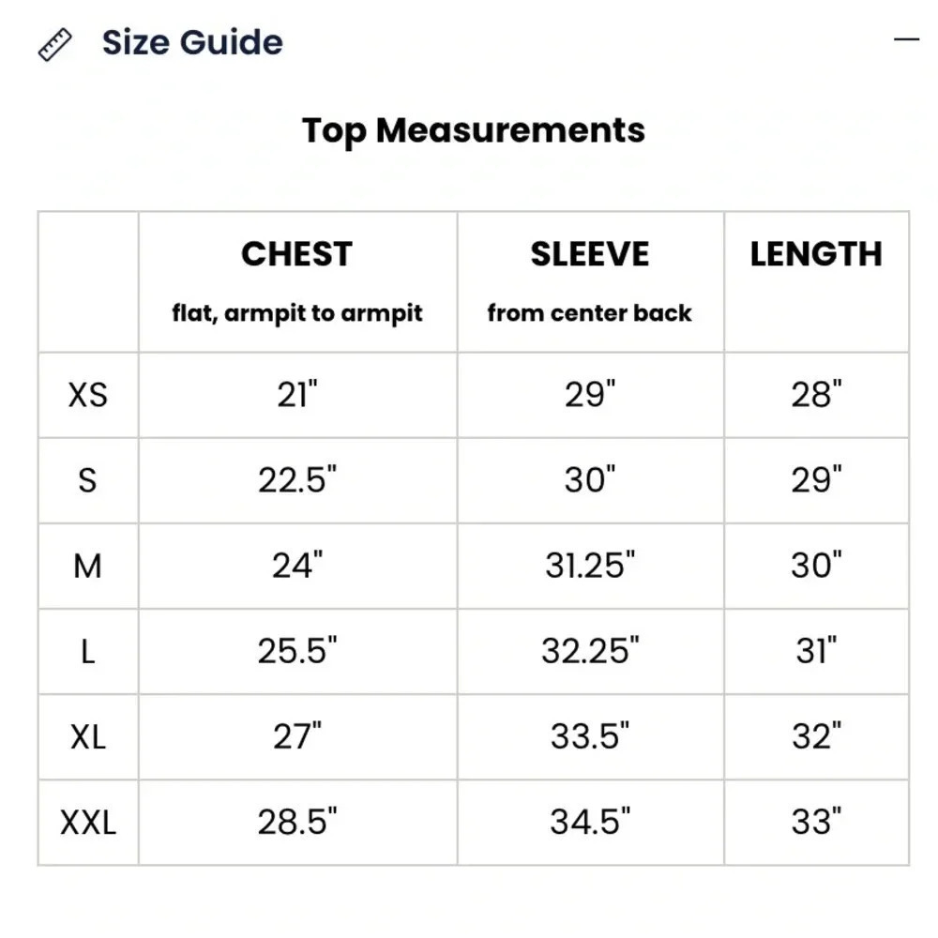Click the XS size row label

point(88,395)
